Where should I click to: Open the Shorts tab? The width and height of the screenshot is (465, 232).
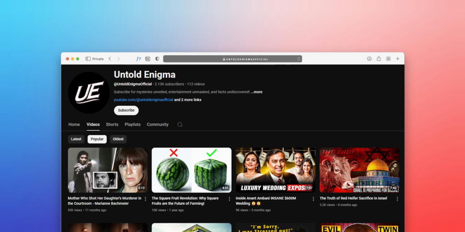112,124
